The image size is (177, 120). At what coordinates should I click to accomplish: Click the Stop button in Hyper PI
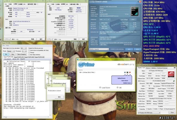(x=13, y=54)
